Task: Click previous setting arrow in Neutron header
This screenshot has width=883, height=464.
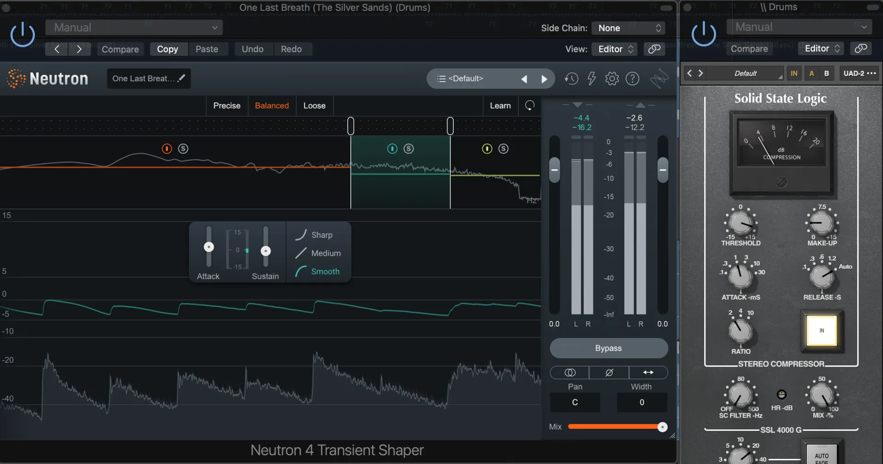Action: coord(57,49)
